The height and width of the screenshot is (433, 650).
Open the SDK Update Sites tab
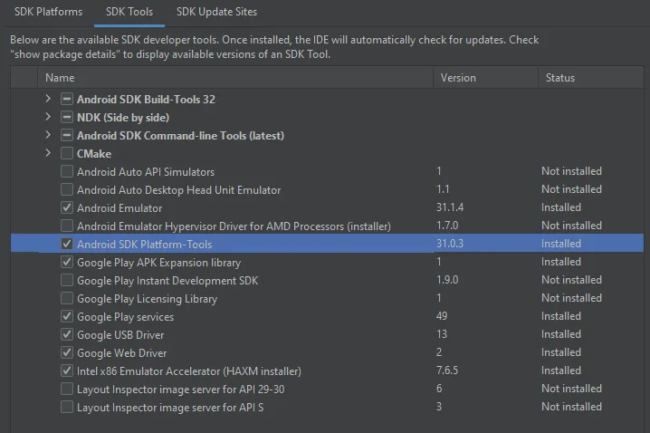pyautogui.click(x=216, y=12)
